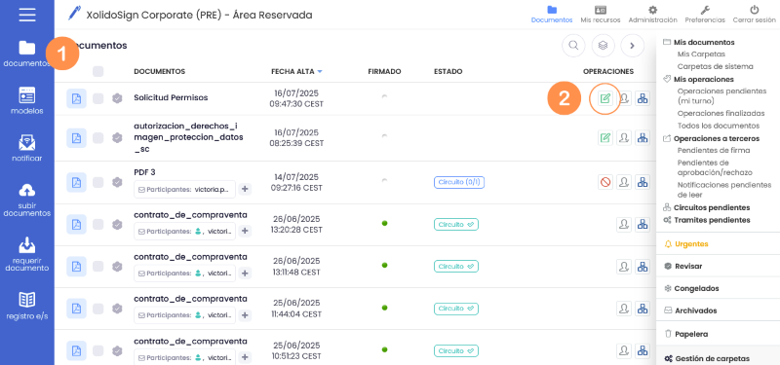Click the DOCUMENTOS column header
Viewport: 780px width, 365px height.
pyautogui.click(x=159, y=71)
